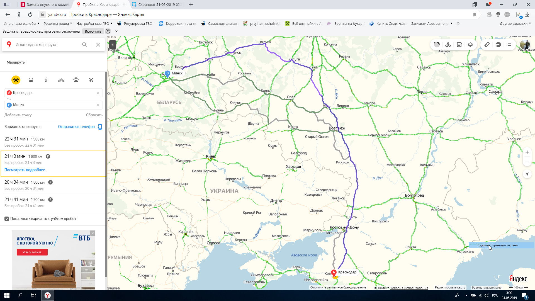Image resolution: width=535 pixels, height=301 pixels.
Task: Click the share route to phone icon
Action: coord(99,127)
